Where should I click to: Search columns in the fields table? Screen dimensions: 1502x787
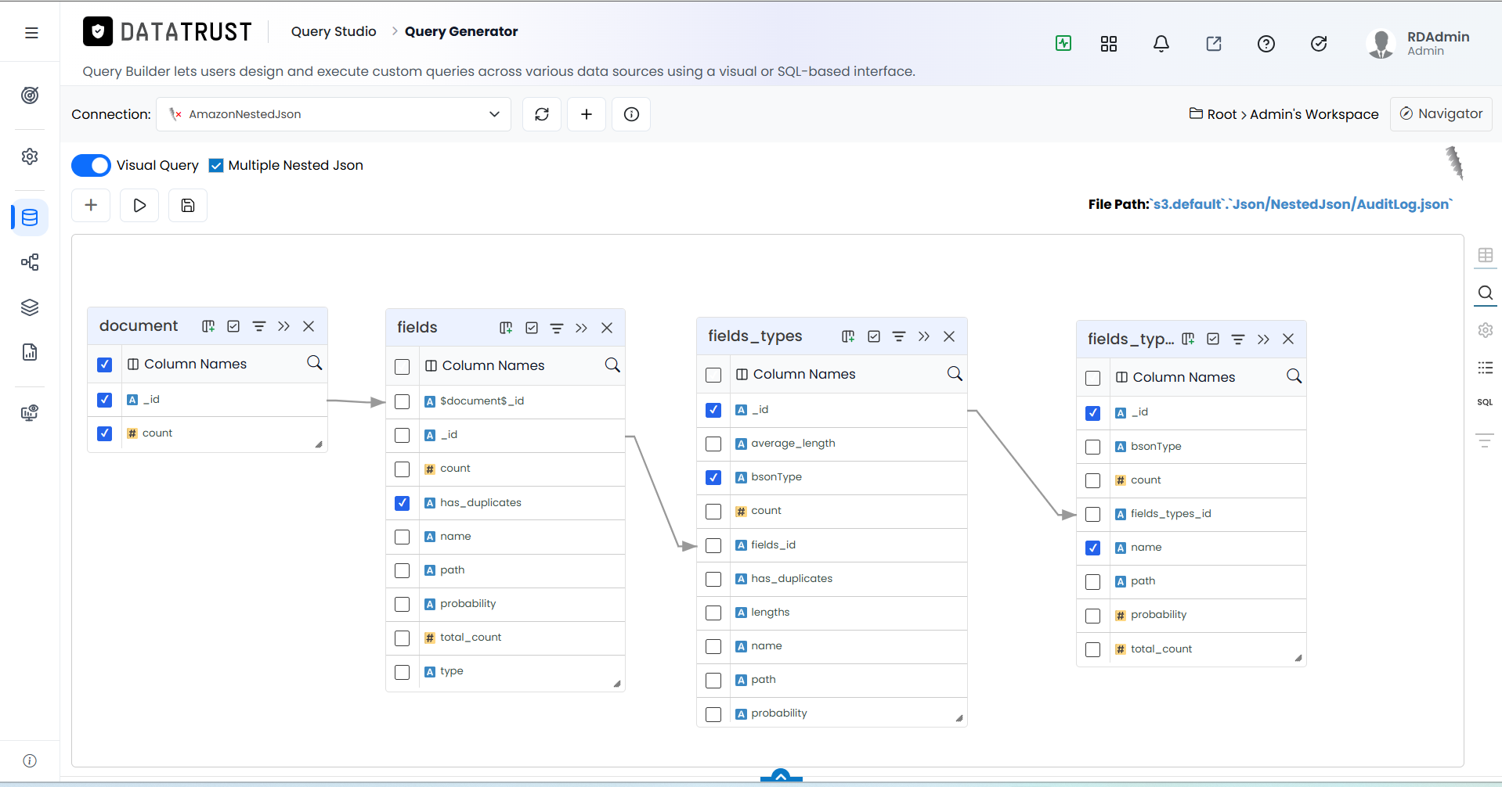pos(612,365)
